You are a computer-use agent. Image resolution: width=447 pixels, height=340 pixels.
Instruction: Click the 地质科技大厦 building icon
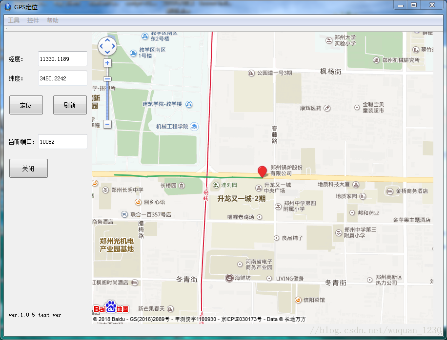[356, 185]
